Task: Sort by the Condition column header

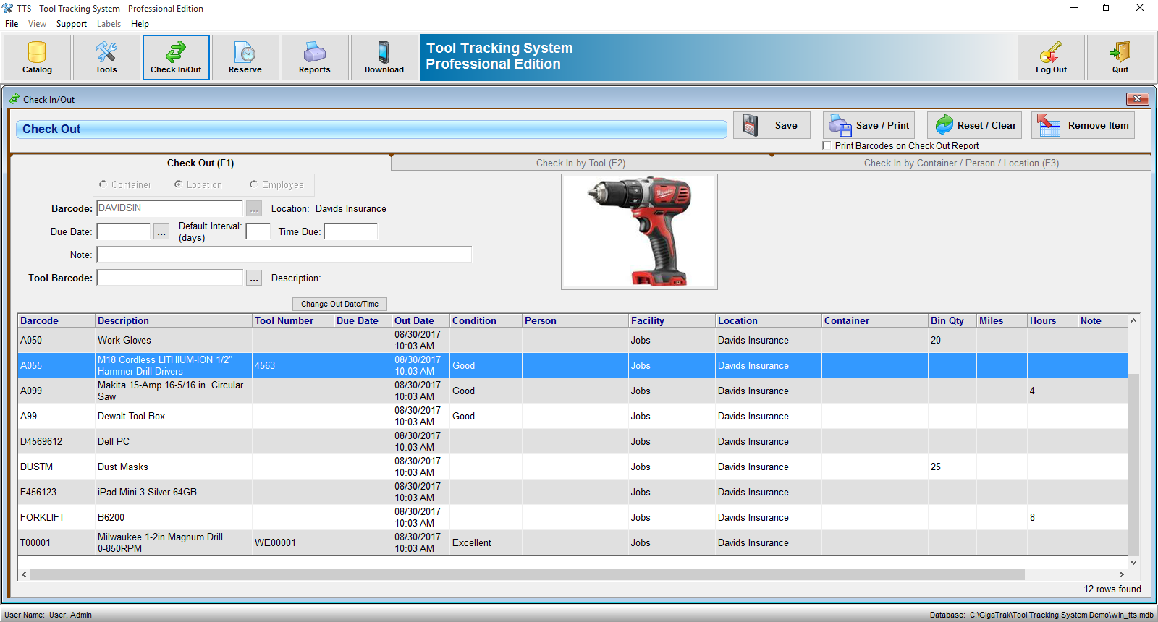Action: [486, 320]
